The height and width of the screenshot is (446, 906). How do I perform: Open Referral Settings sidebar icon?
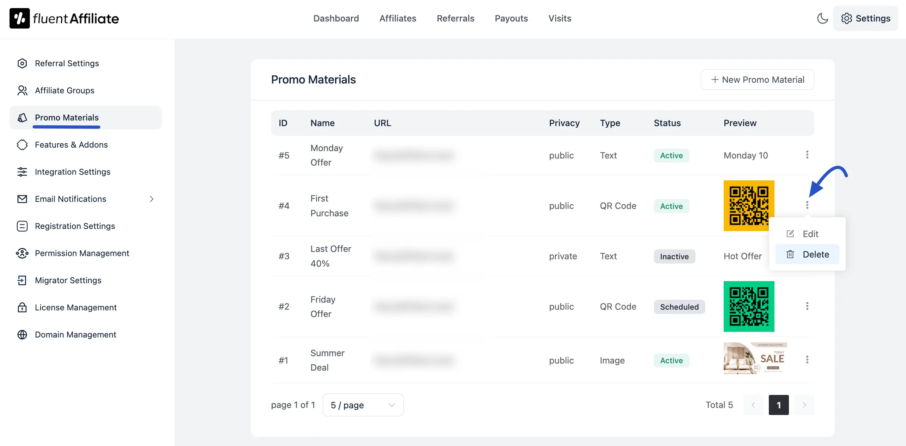[x=22, y=63]
